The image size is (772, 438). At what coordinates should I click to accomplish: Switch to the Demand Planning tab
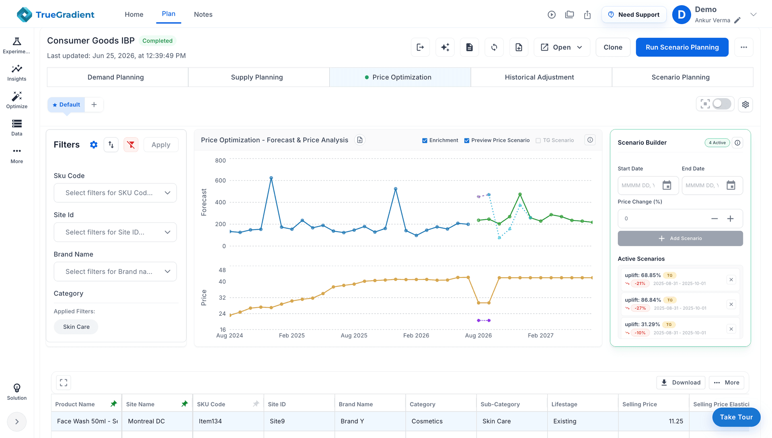[117, 77]
